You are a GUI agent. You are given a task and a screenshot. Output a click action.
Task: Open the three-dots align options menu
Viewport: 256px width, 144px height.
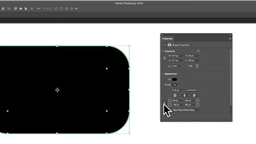click(x=38, y=9)
